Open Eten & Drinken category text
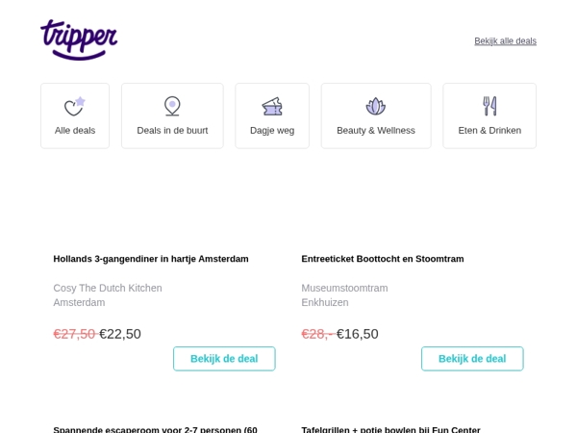Viewport: 577px width, 433px height. (x=489, y=130)
